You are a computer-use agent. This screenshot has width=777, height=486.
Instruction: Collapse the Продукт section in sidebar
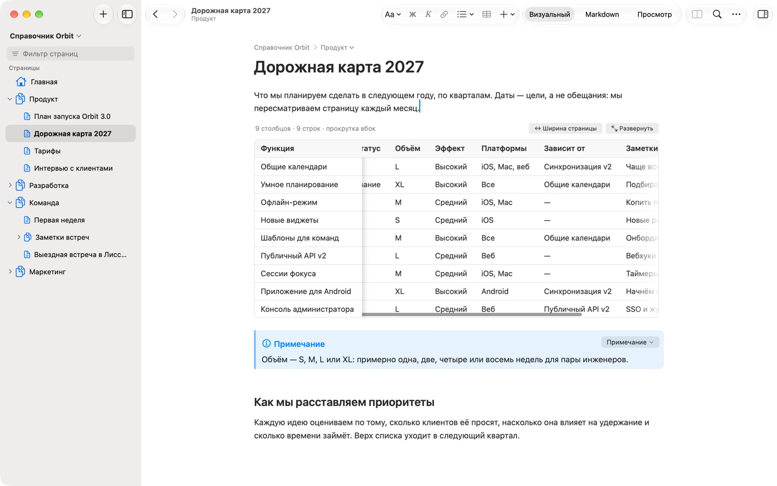10,99
